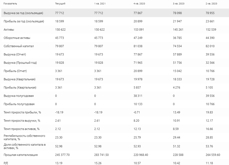Click the 'Выручка (Прошлый год)' row label

[20, 63]
